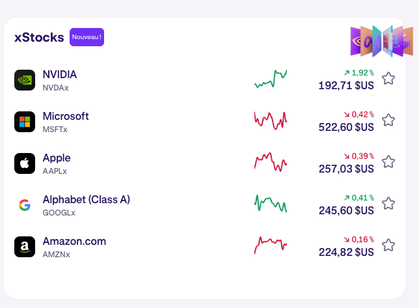
Task: Add Alphabet to favorites via star
Action: coord(388,203)
